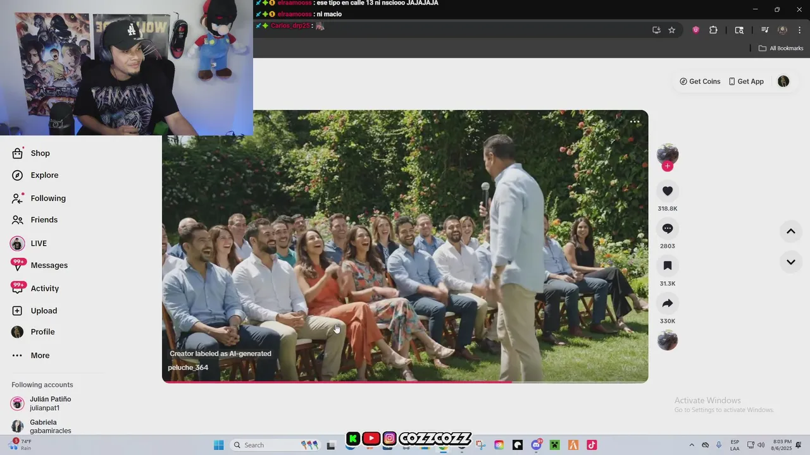Viewport: 810px width, 455px height.
Task: Seek on the video progress bar
Action: point(405,382)
